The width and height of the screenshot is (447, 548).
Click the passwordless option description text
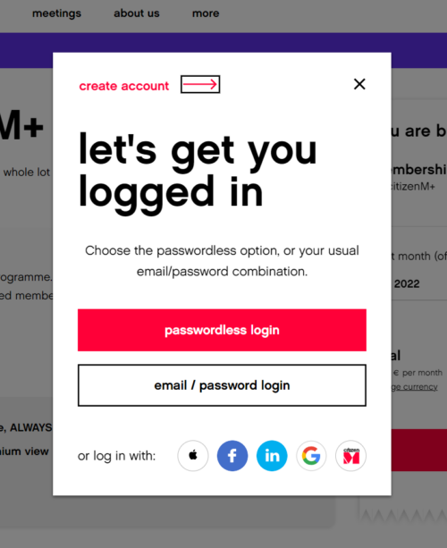(x=222, y=261)
